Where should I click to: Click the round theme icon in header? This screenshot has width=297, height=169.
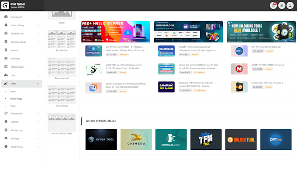[282, 6]
